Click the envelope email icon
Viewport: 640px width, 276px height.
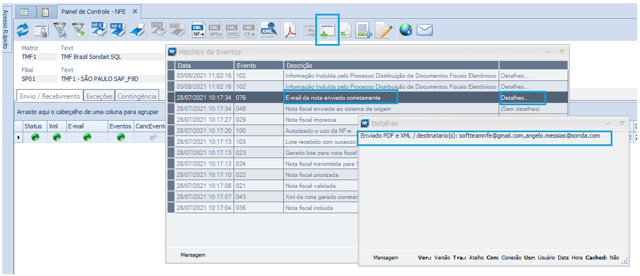pos(424,30)
